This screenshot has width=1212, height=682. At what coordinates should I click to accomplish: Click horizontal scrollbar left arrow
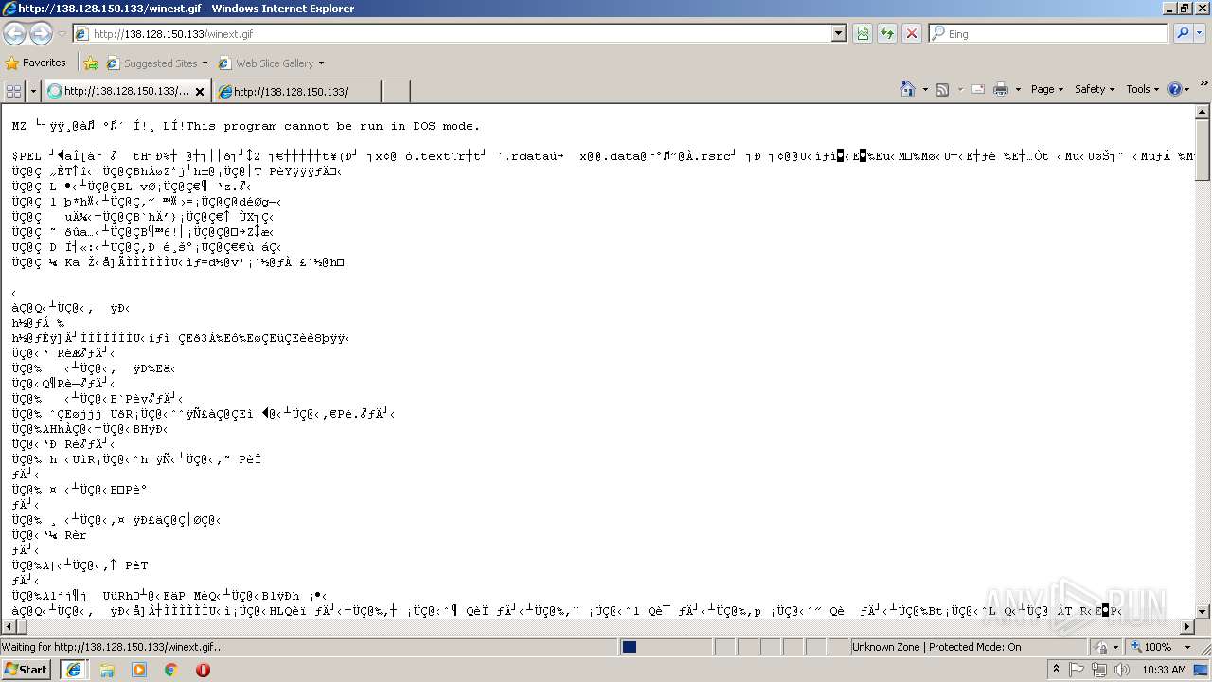click(9, 627)
